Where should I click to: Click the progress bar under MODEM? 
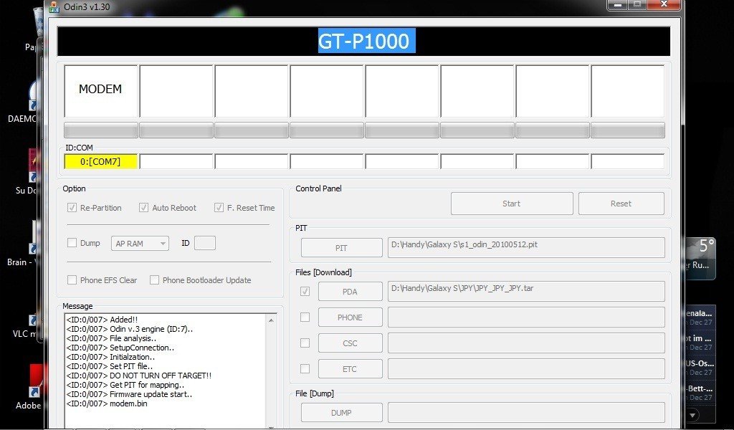click(100, 130)
